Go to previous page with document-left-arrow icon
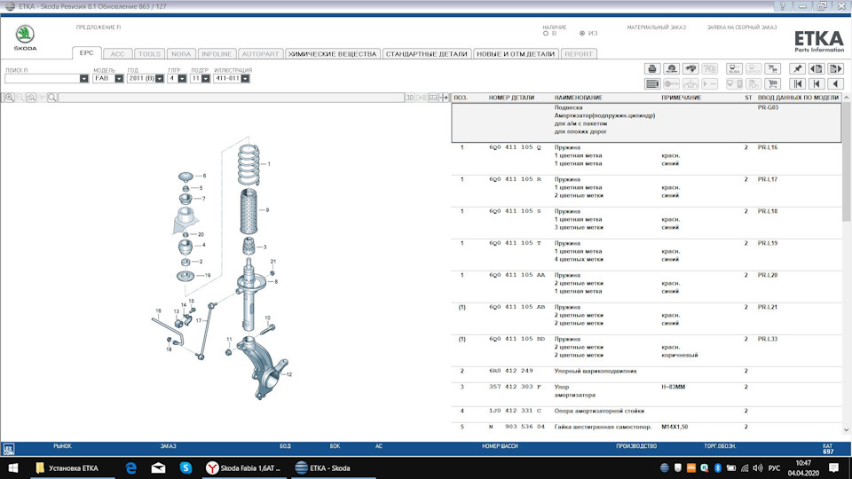852x479 pixels. [816, 69]
